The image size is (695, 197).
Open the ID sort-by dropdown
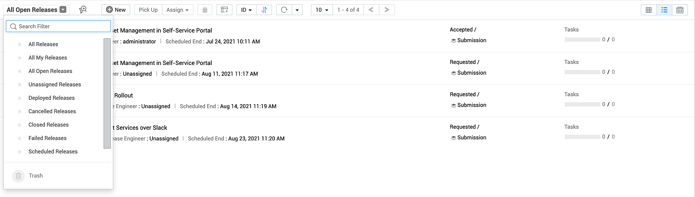coord(246,10)
